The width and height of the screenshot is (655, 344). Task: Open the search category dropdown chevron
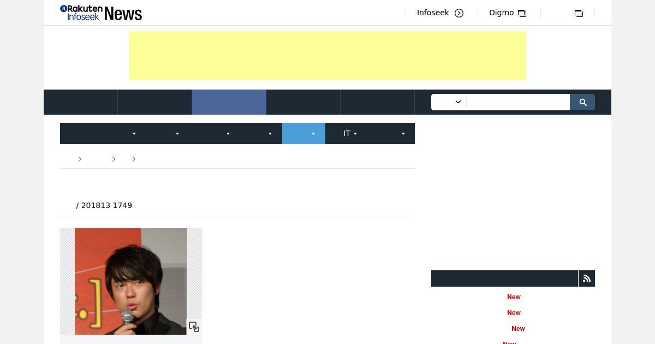[x=458, y=102]
